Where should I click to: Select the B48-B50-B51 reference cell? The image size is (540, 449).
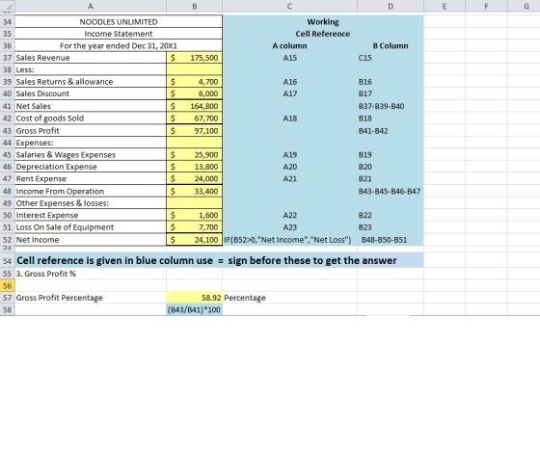click(391, 240)
